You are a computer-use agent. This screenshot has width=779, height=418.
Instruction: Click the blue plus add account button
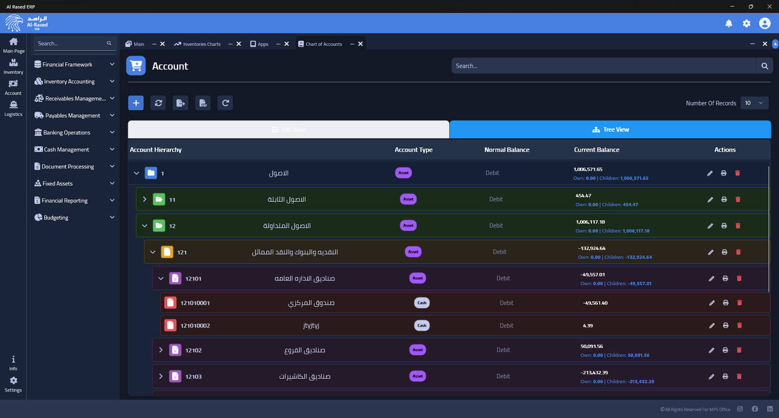pyautogui.click(x=136, y=103)
